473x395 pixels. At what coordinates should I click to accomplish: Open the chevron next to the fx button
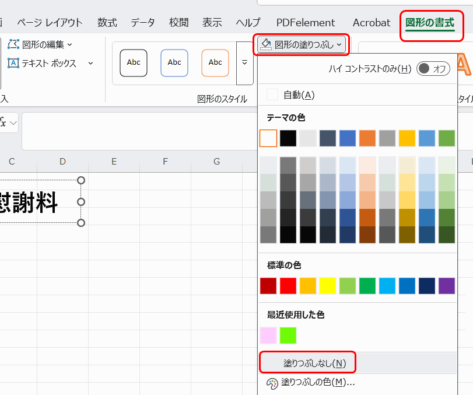pyautogui.click(x=13, y=123)
